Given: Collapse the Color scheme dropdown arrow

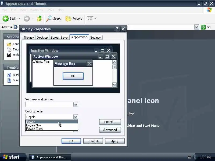Looking at the screenshot, I should tap(76, 117).
